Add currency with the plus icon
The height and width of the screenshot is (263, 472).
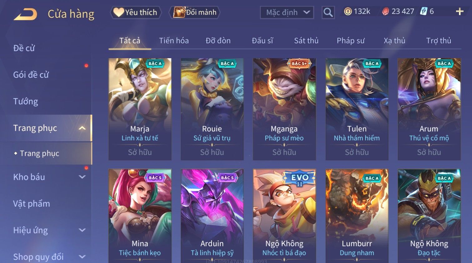click(x=460, y=12)
